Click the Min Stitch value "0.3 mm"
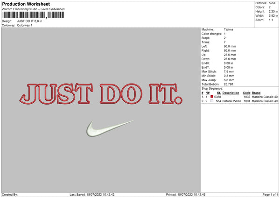 tap(229, 76)
